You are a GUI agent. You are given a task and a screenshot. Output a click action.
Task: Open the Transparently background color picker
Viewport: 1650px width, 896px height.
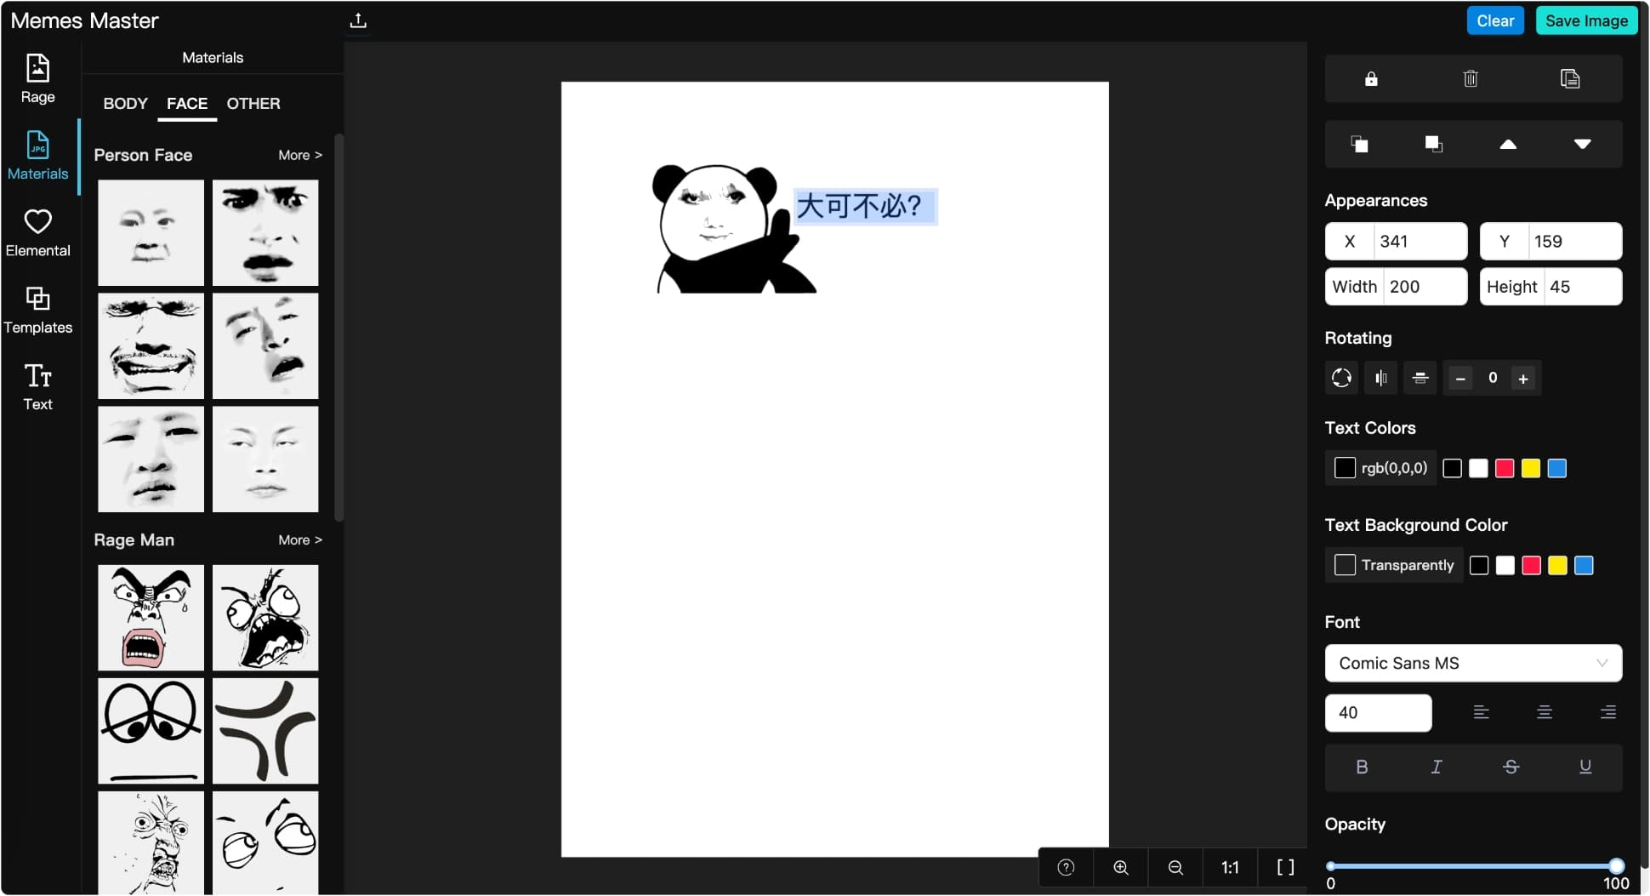1394,565
